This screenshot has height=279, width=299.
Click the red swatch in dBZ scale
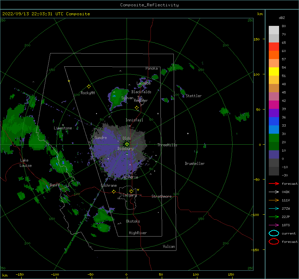pyautogui.click(x=274, y=47)
